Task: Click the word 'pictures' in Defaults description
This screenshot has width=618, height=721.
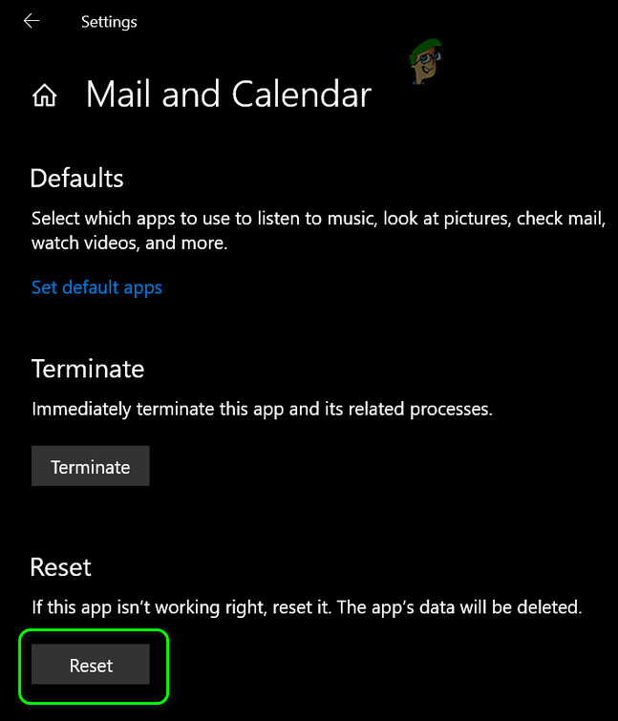Action: [x=478, y=220]
